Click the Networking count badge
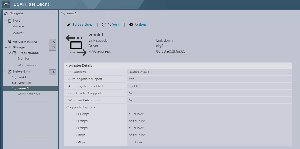This screenshot has width=300, height=149. 53,72
